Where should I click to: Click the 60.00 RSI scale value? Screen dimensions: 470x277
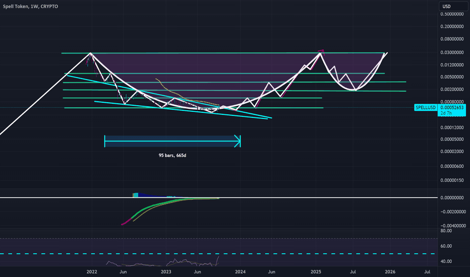click(x=446, y=246)
